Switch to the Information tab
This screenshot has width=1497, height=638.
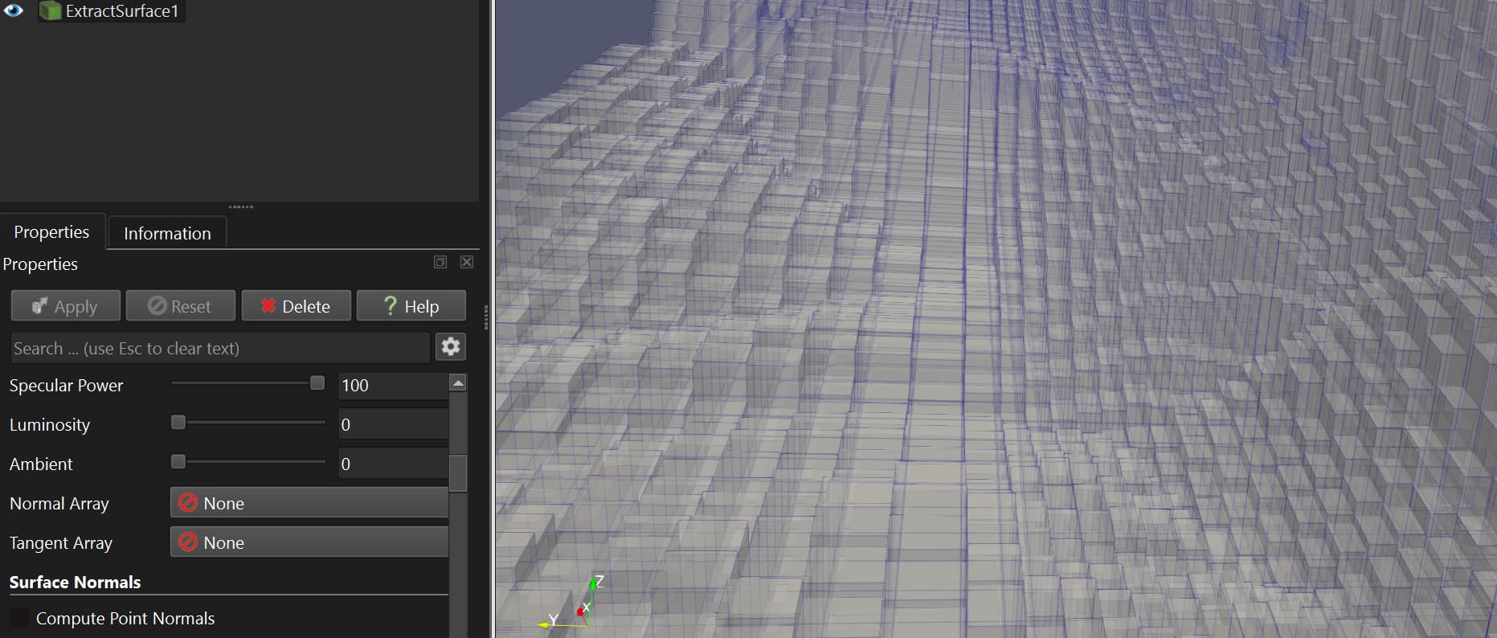pyautogui.click(x=167, y=233)
